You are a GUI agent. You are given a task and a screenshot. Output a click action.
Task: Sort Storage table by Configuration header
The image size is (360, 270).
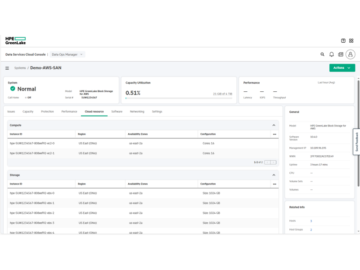pyautogui.click(x=208, y=184)
